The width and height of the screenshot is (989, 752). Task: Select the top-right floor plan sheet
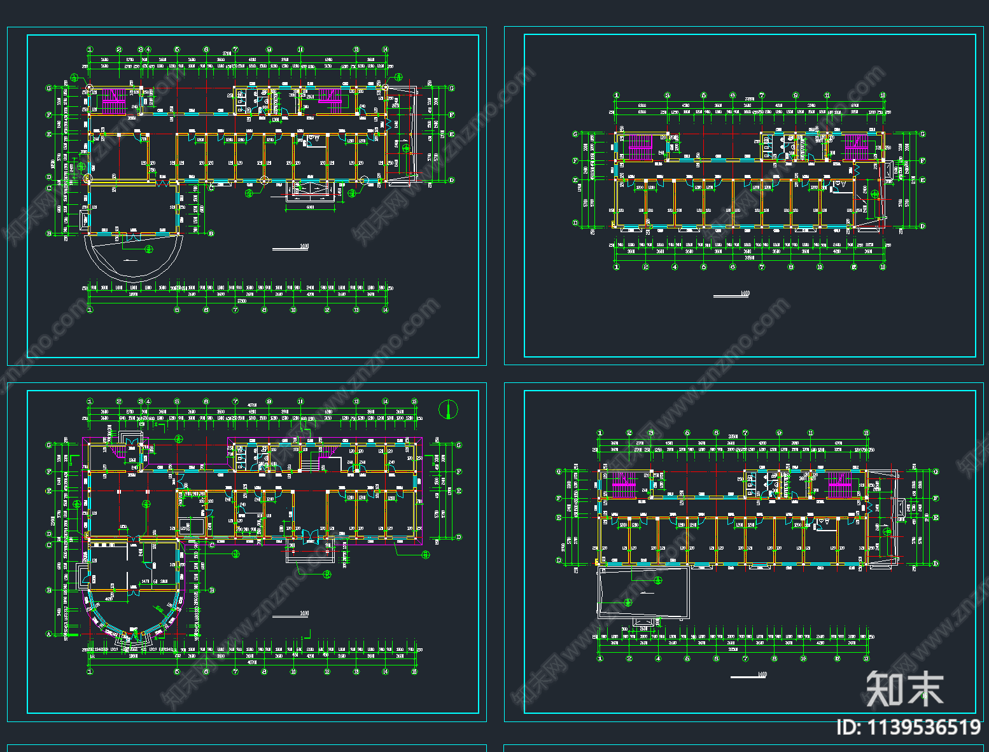coord(744,196)
